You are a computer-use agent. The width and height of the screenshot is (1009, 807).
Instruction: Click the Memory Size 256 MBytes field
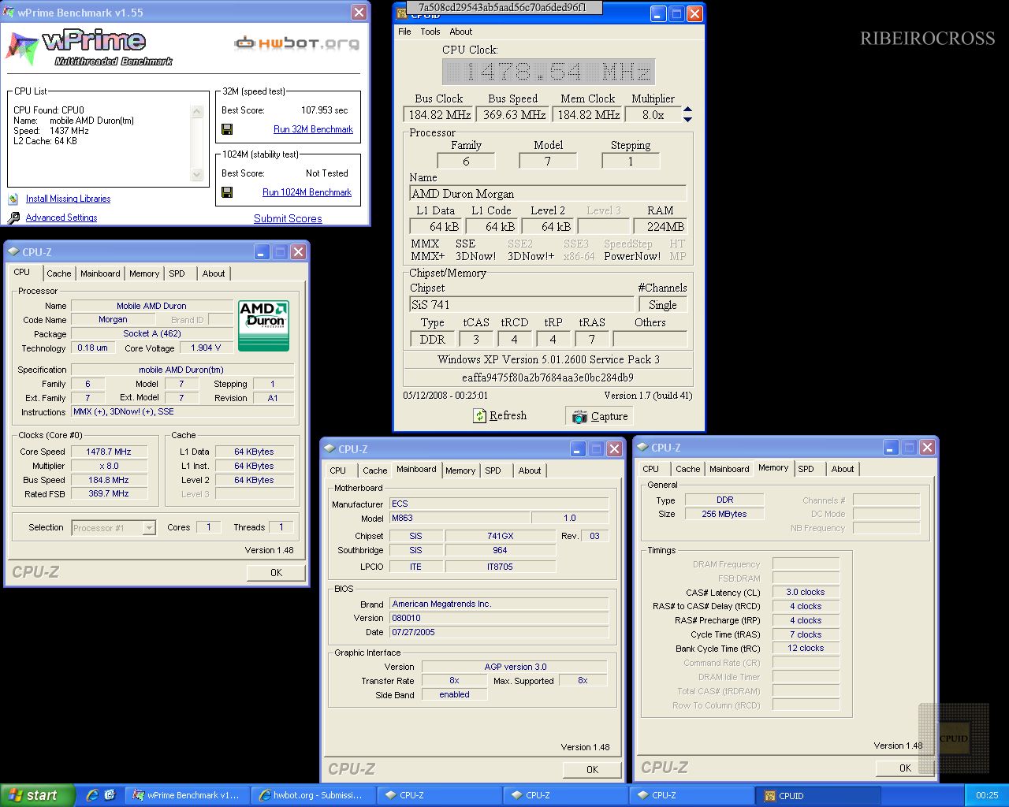pos(724,514)
